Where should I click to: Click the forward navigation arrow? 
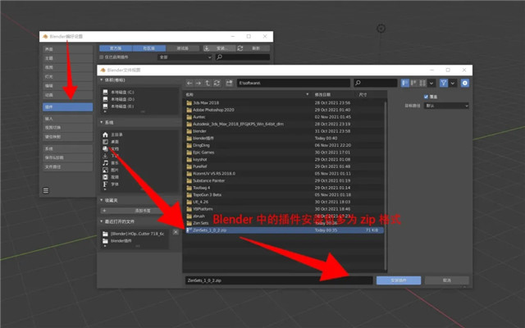click(198, 83)
